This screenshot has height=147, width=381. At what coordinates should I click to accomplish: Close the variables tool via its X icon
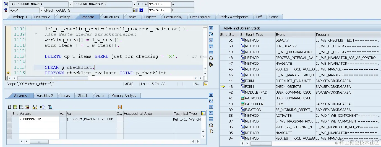[x=211, y=95]
